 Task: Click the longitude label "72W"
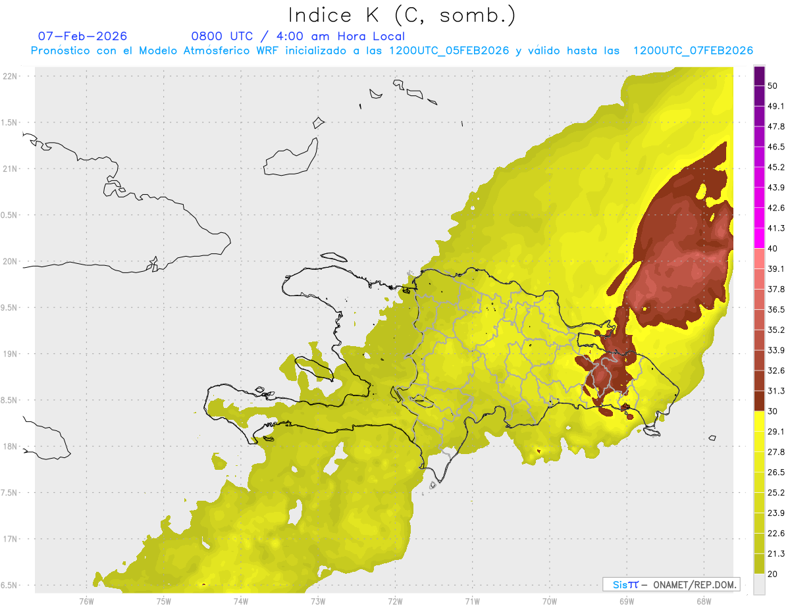coord(395,600)
